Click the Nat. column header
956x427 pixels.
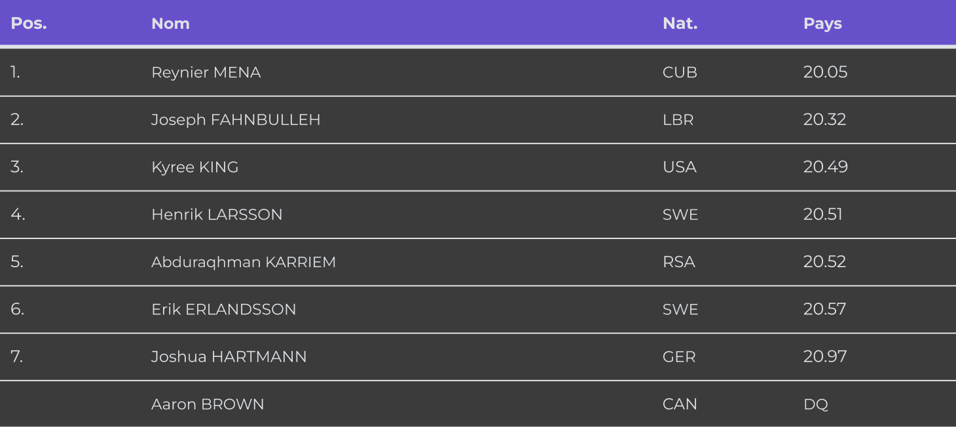(680, 24)
